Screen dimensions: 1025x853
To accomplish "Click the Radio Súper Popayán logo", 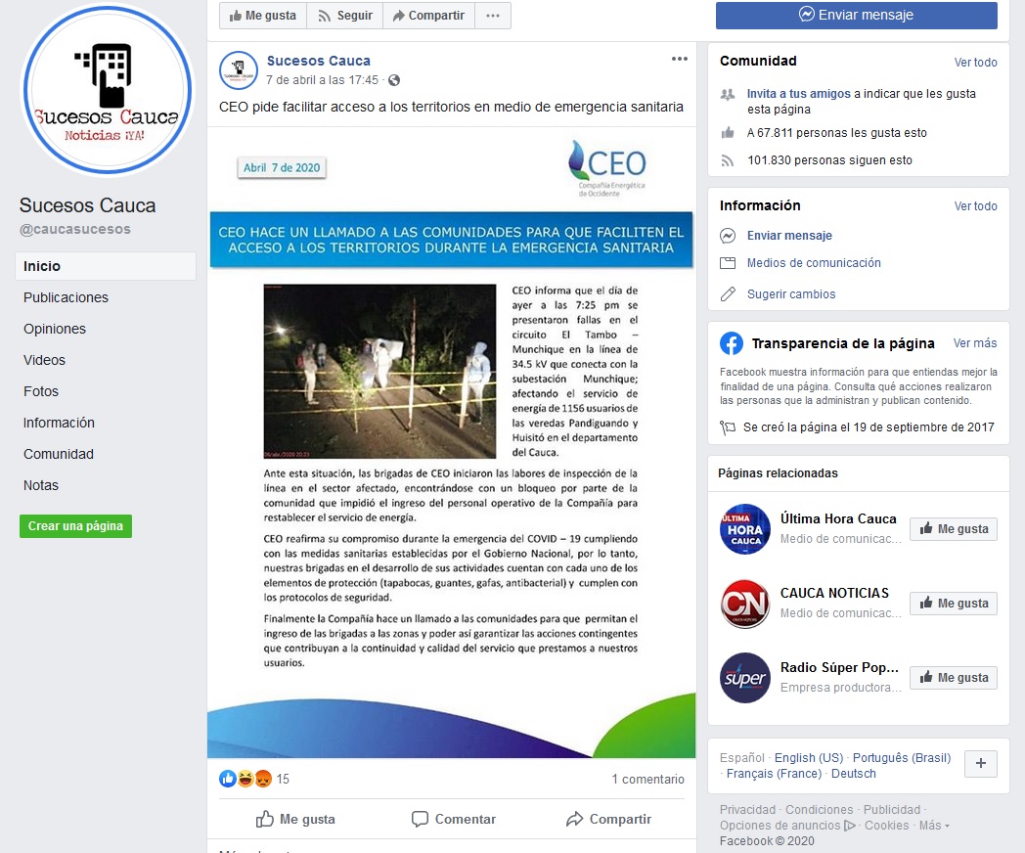I will [745, 678].
